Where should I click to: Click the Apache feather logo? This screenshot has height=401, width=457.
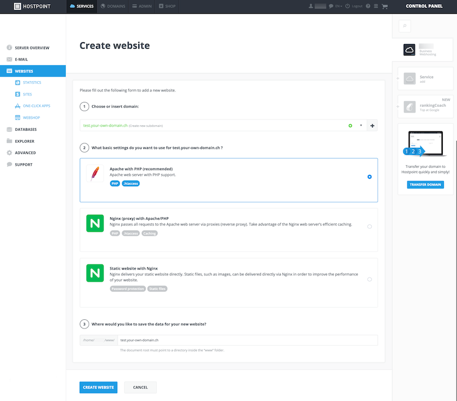95,174
